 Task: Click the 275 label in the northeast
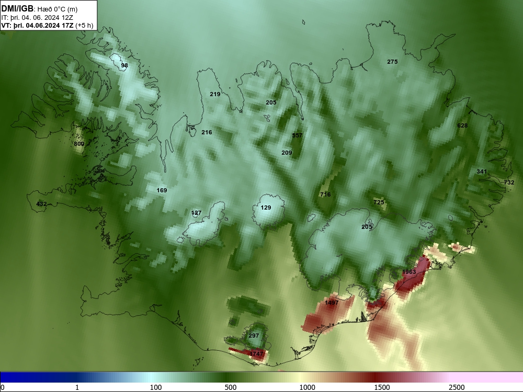[x=392, y=62]
